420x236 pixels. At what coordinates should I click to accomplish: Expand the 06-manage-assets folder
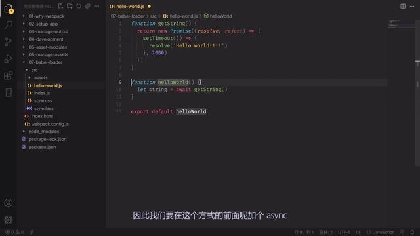[x=48, y=54]
